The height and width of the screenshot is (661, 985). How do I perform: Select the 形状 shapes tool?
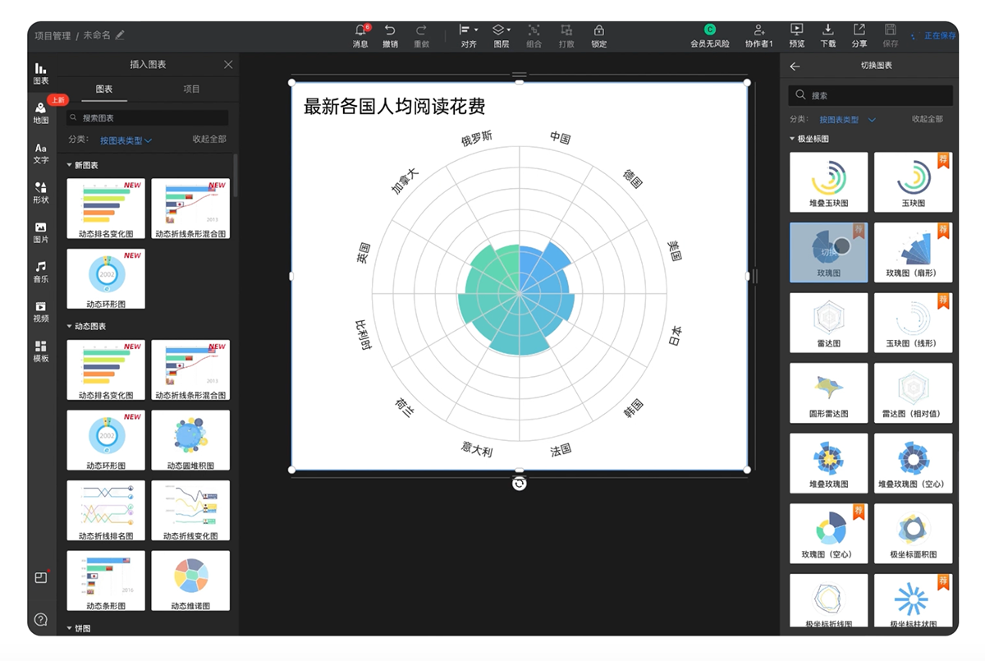(40, 193)
